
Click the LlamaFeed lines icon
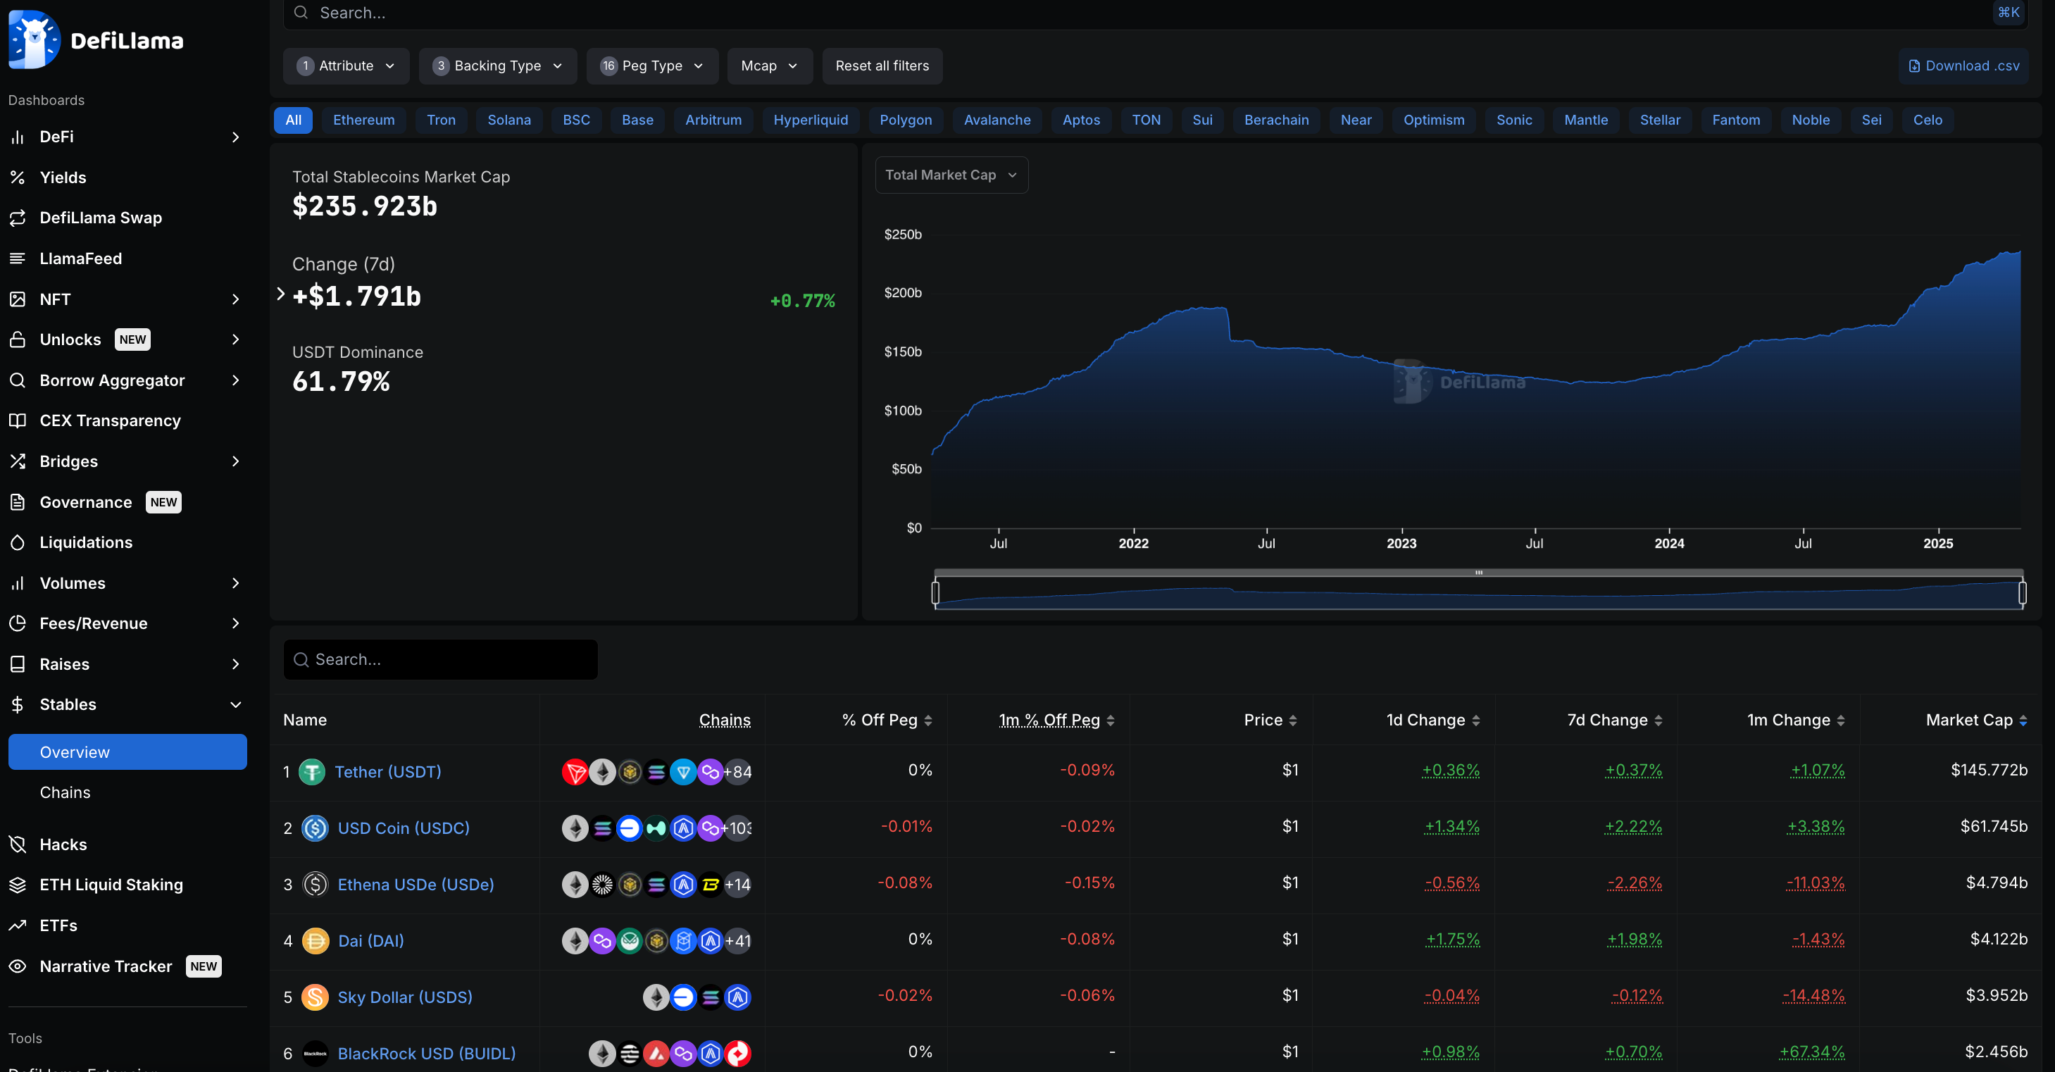pos(18,258)
